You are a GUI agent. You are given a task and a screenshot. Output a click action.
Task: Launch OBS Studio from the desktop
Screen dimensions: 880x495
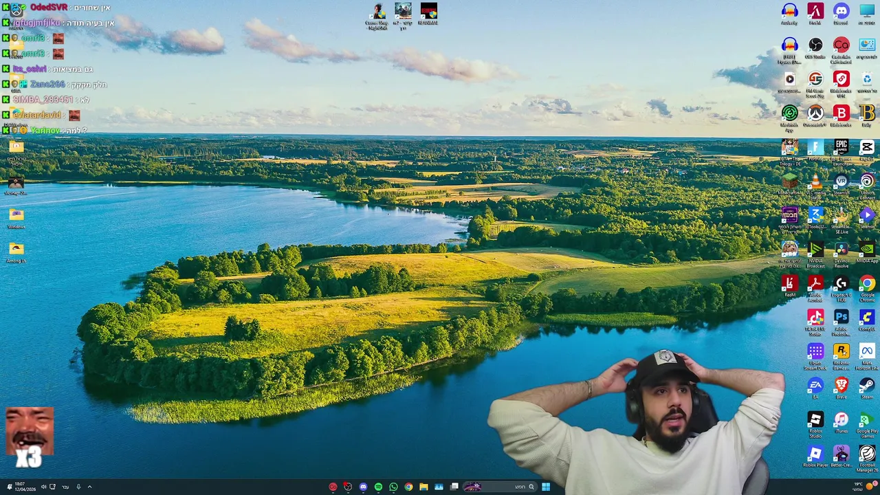(x=815, y=45)
